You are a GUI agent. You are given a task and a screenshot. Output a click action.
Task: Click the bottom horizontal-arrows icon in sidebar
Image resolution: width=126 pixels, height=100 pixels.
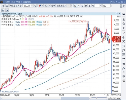124,81
